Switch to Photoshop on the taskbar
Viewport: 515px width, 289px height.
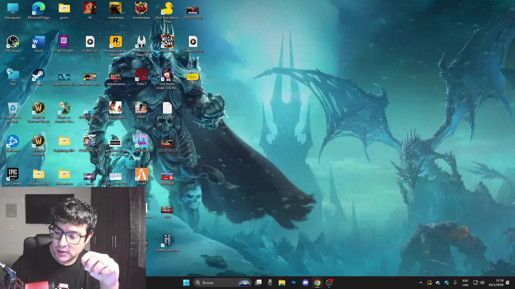click(294, 283)
